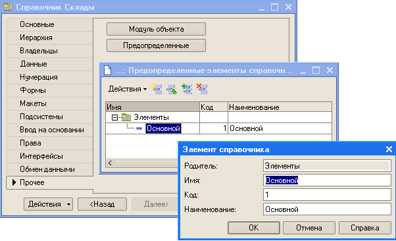
Task: Click the Имя input field
Action: [327, 180]
